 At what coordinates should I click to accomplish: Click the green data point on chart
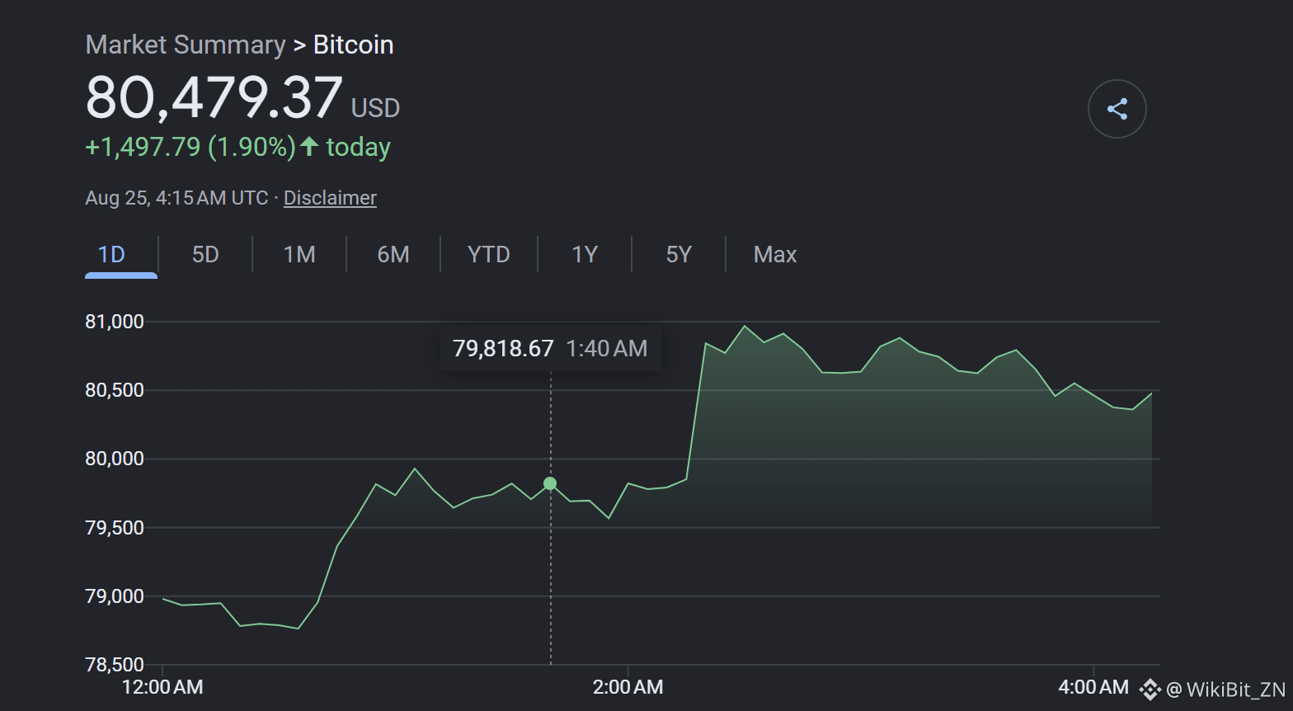click(550, 483)
